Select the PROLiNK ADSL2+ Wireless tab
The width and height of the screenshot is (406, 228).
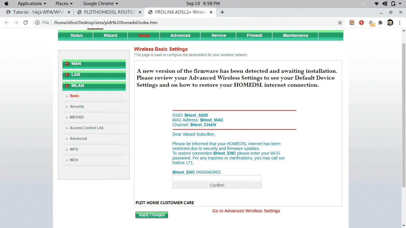point(177,12)
